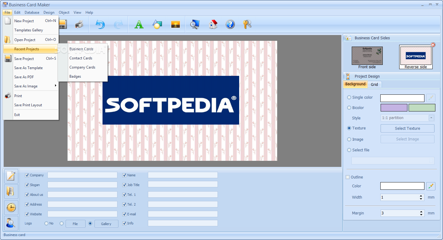Viewport: 443px width, 240px height.
Task: Click the Business Card Sides panel header icon
Action: click(348, 38)
